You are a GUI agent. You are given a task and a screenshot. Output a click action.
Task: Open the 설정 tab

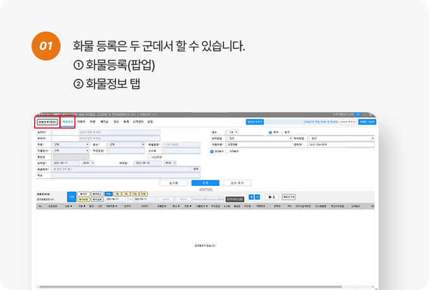pyautogui.click(x=150, y=122)
